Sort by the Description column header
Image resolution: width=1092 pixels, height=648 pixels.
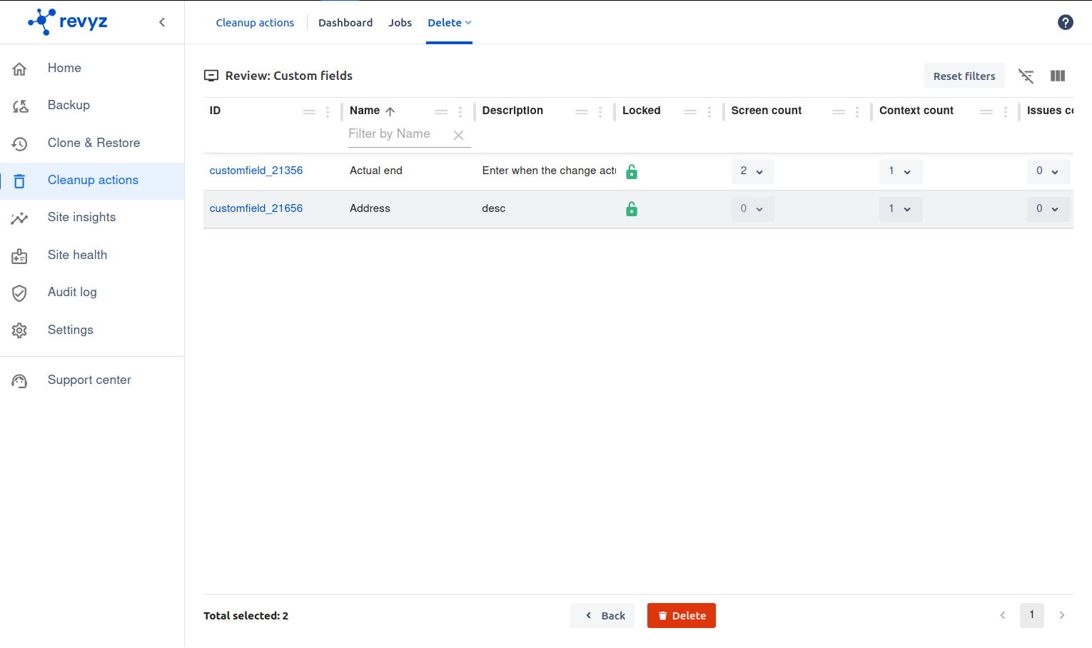pos(512,111)
